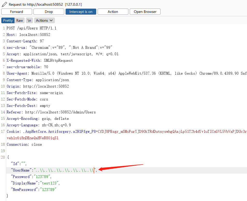Click the POST /api/Users request line
Screen dimensions: 247x201
click(32, 28)
